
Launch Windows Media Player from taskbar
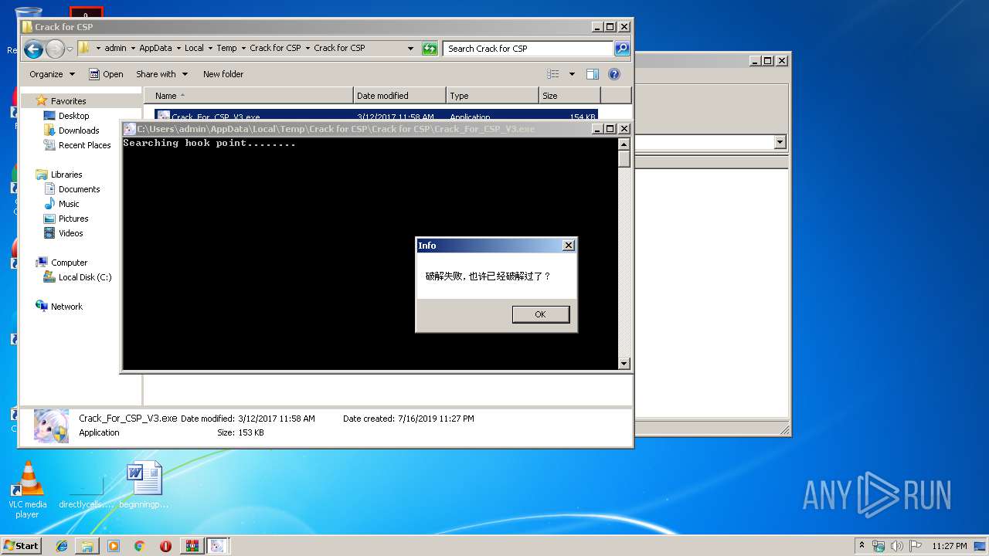pos(114,546)
